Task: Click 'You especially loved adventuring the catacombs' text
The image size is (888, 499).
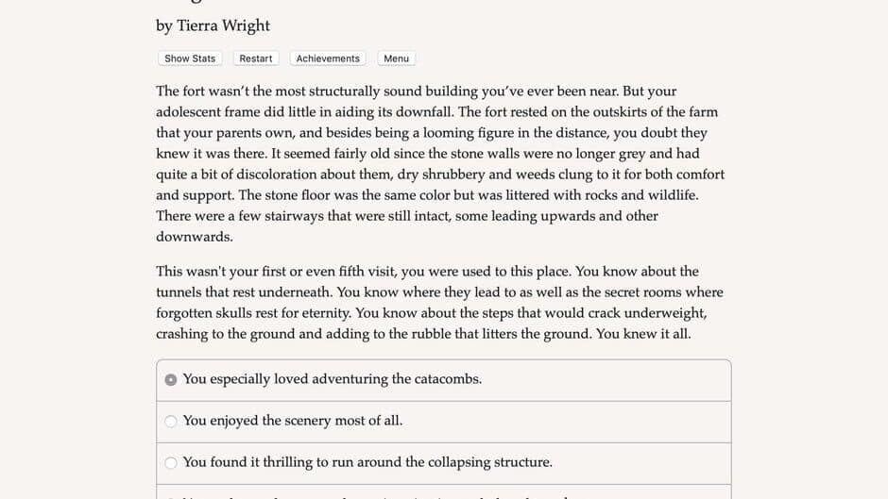Action: point(332,379)
